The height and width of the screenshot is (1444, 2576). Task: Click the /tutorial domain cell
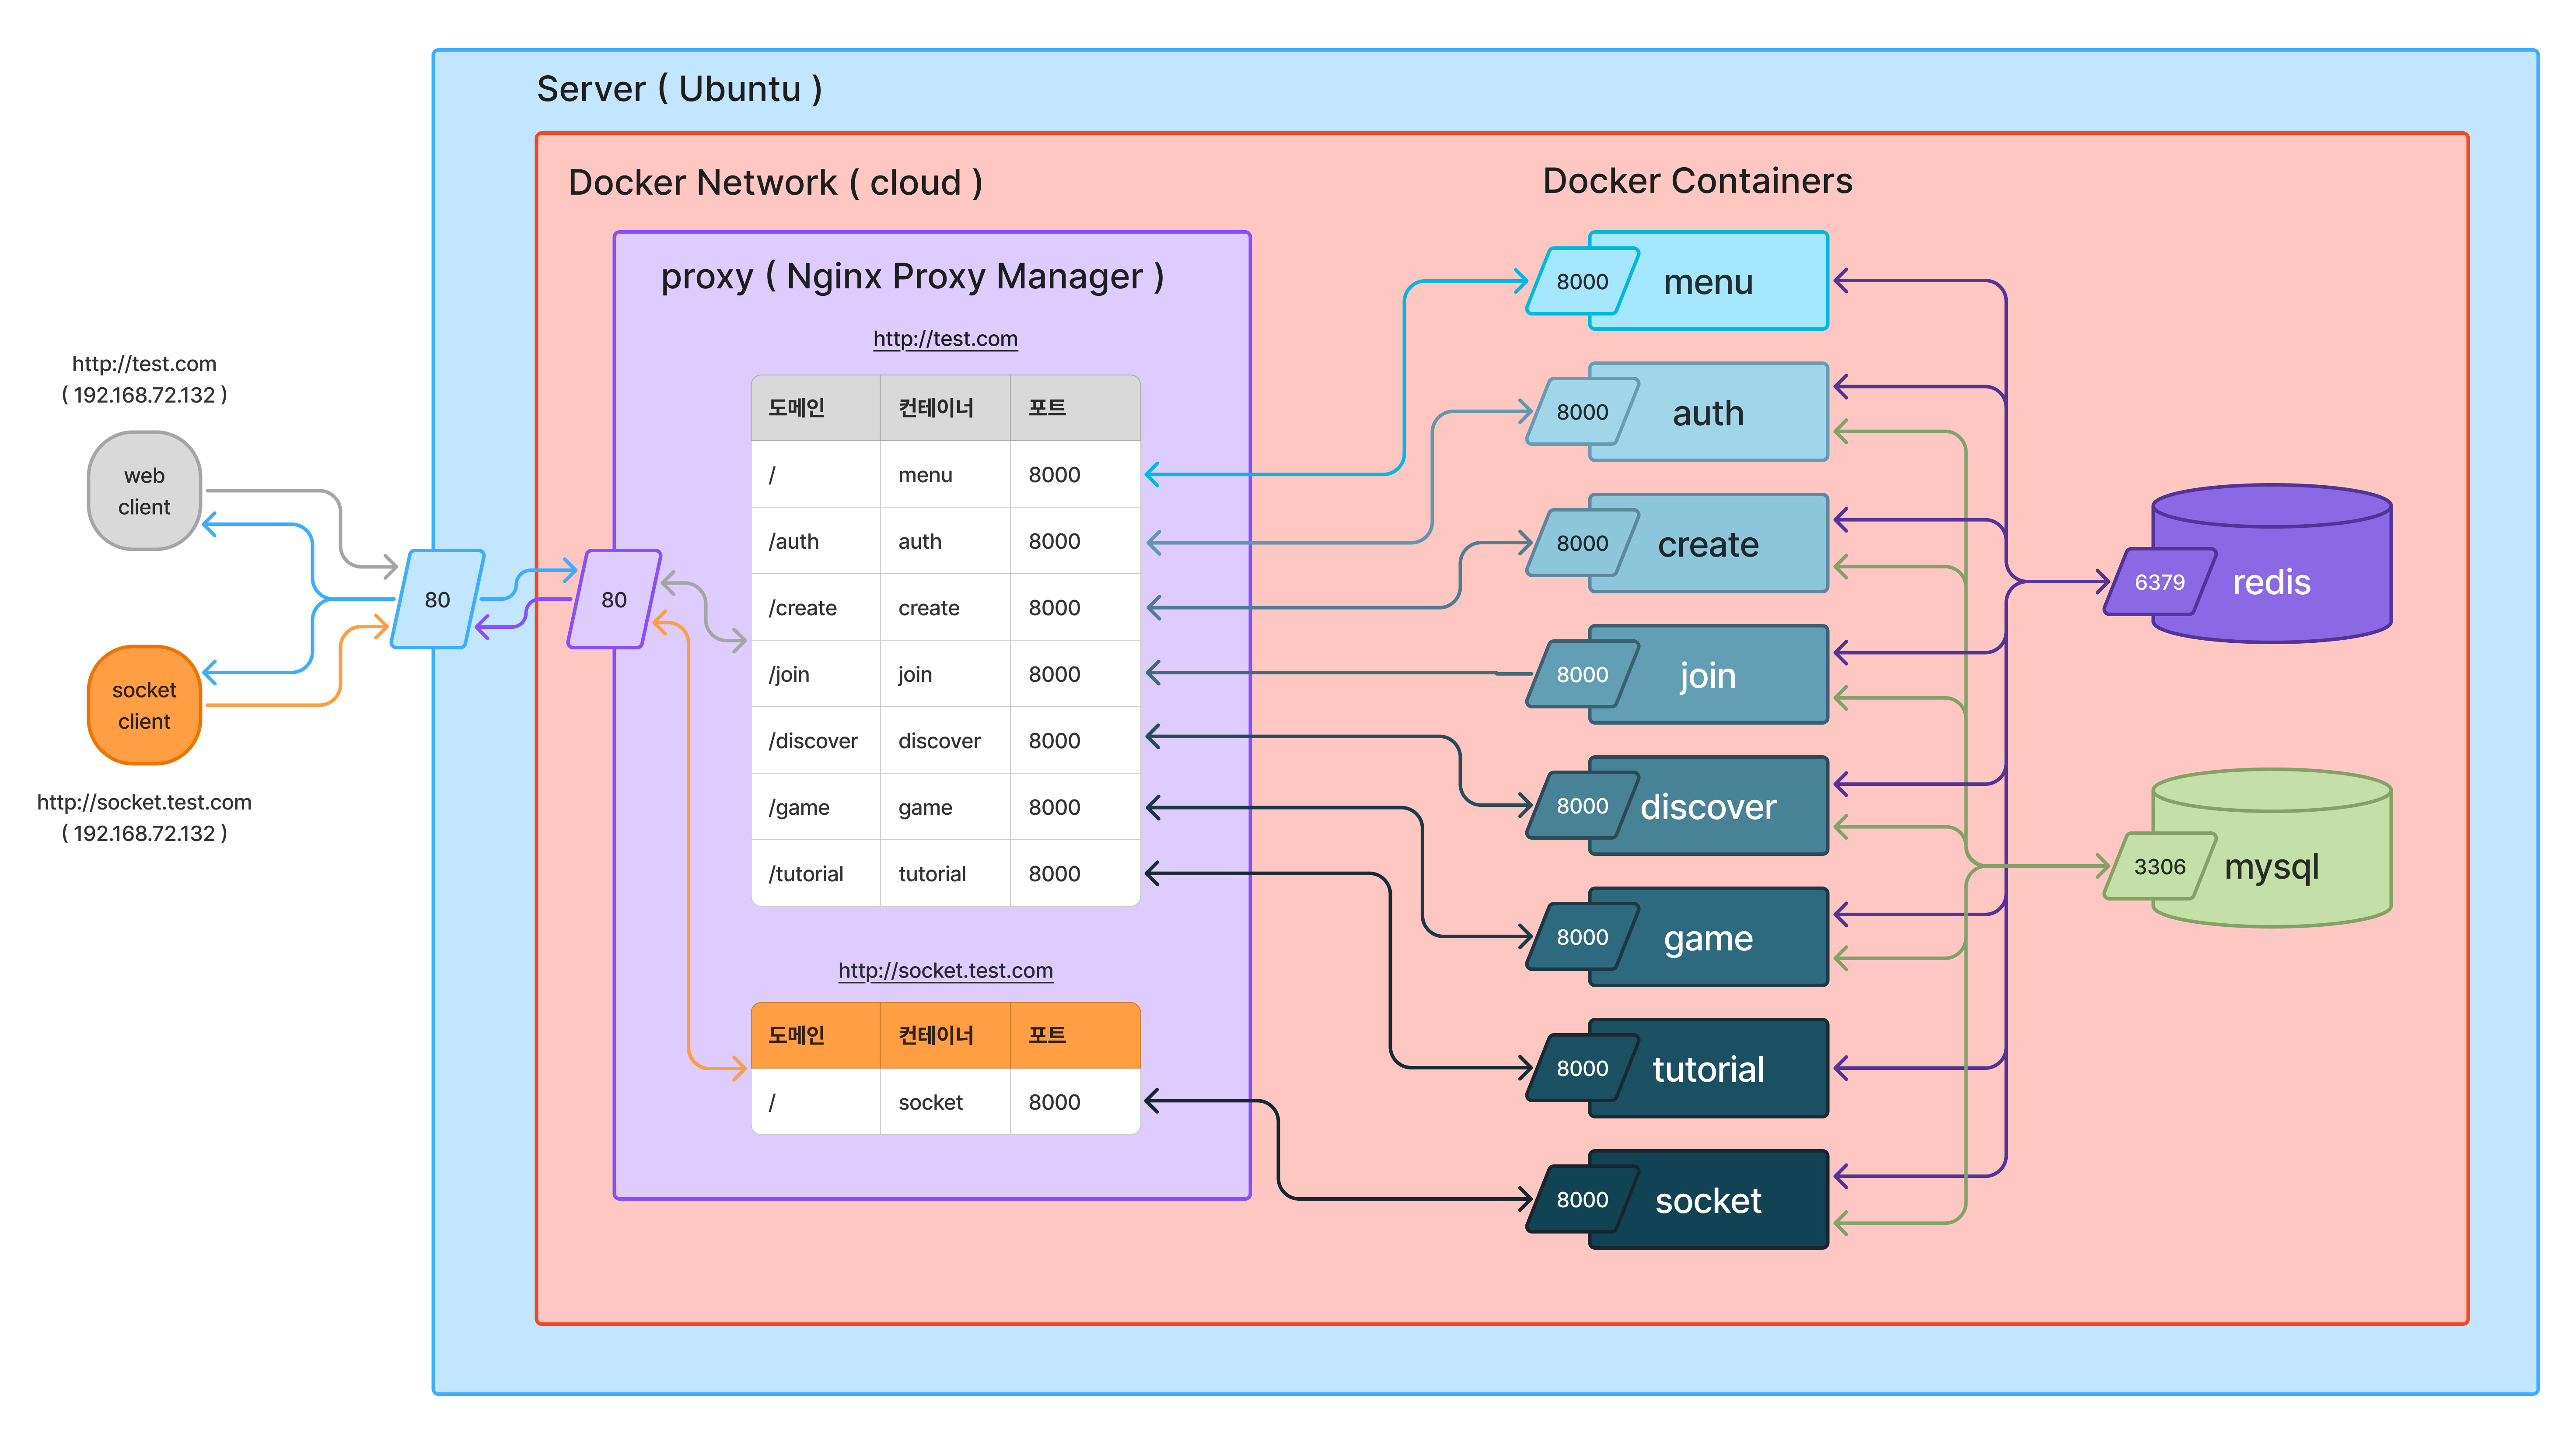pyautogui.click(x=816, y=873)
